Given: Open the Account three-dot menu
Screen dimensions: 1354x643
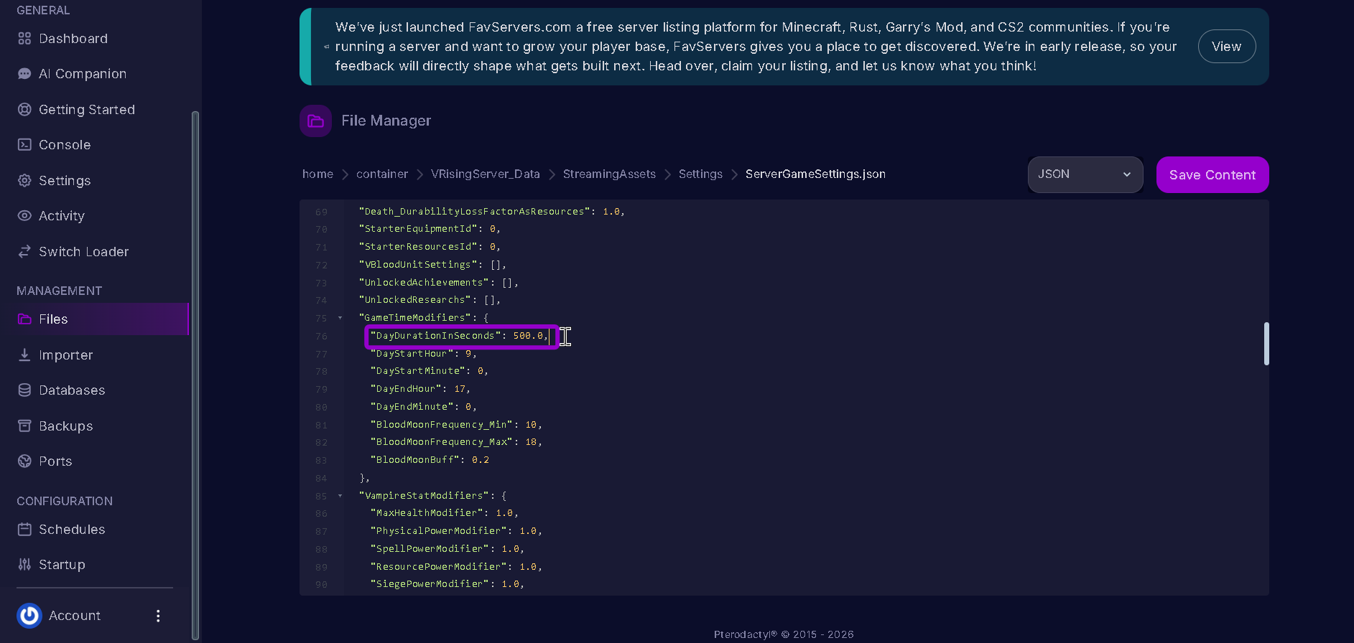Looking at the screenshot, I should coord(158,616).
